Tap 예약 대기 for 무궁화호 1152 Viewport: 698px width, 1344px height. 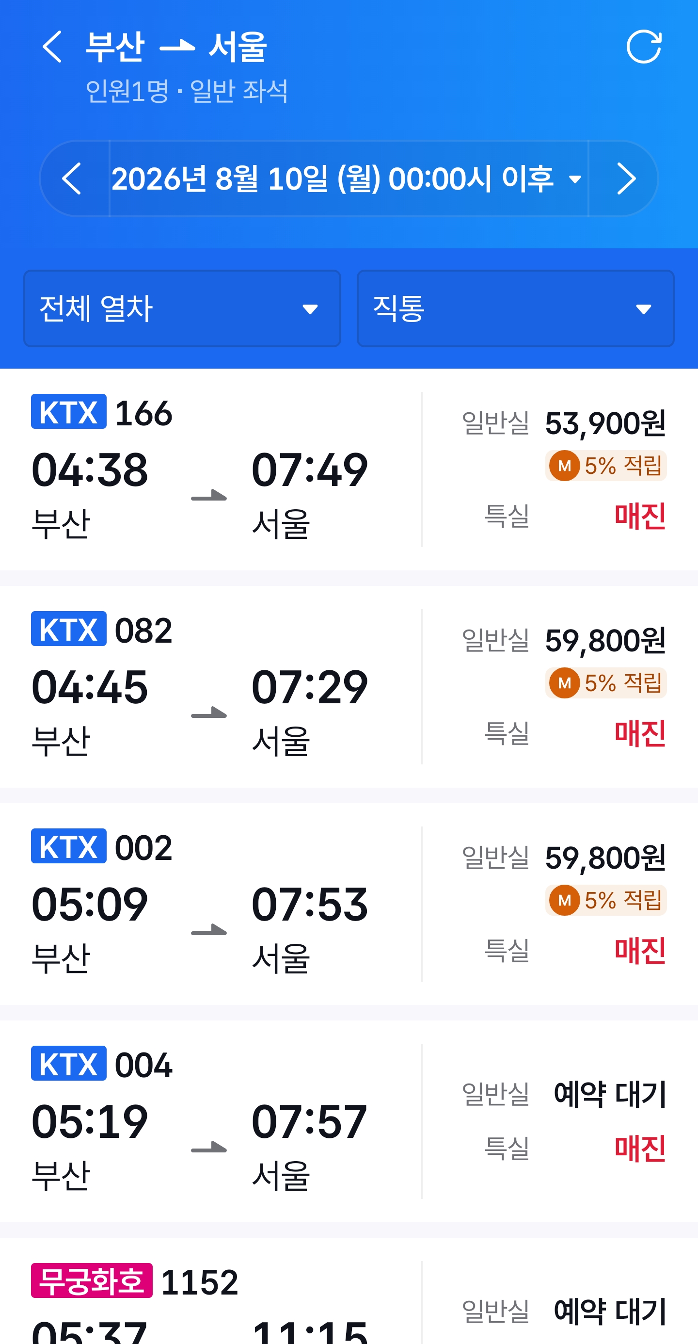tap(609, 1311)
